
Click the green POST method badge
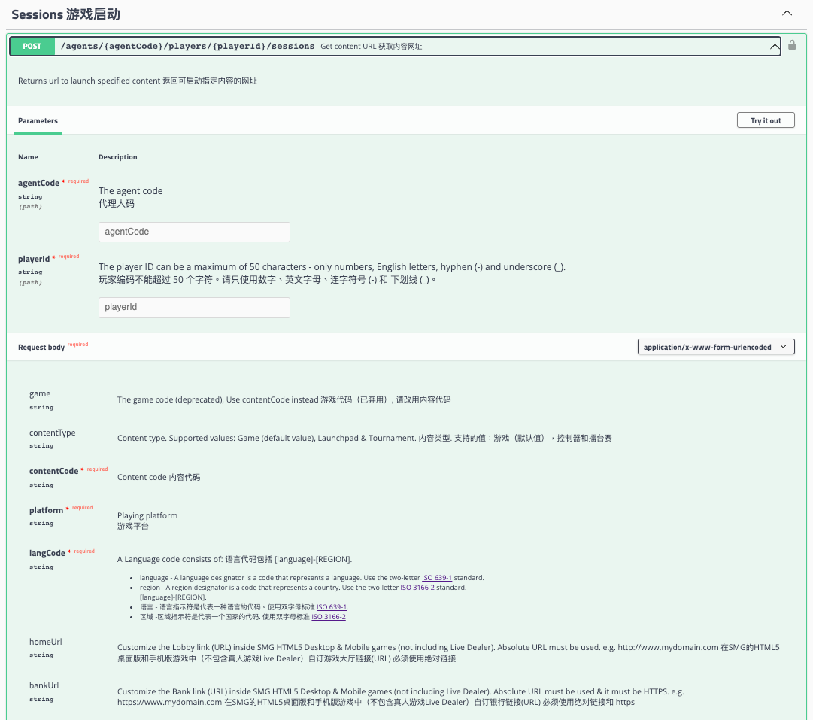32,46
